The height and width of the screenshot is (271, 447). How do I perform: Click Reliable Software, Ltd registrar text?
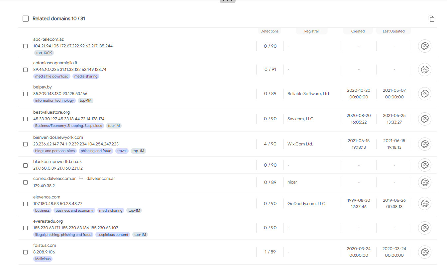(308, 94)
